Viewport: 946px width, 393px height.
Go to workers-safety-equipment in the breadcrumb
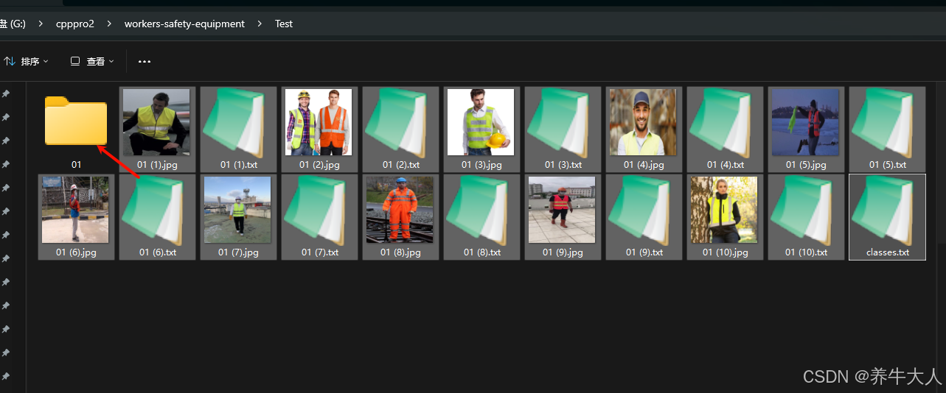pyautogui.click(x=184, y=24)
